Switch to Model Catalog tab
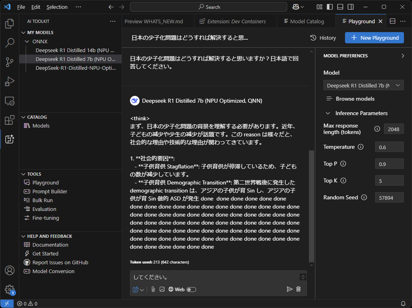Viewport: 412px width, 308px height. point(306,21)
